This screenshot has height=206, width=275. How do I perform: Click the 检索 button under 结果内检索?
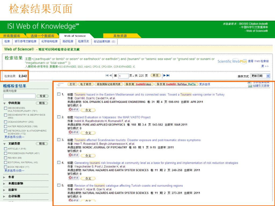tap(42, 96)
